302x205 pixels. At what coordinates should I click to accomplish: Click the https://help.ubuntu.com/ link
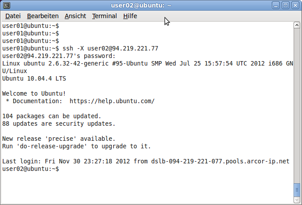pos(112,101)
